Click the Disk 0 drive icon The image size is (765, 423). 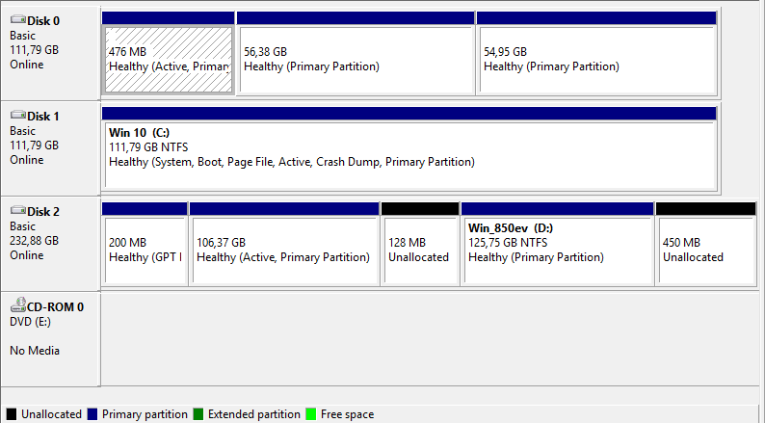[16, 19]
